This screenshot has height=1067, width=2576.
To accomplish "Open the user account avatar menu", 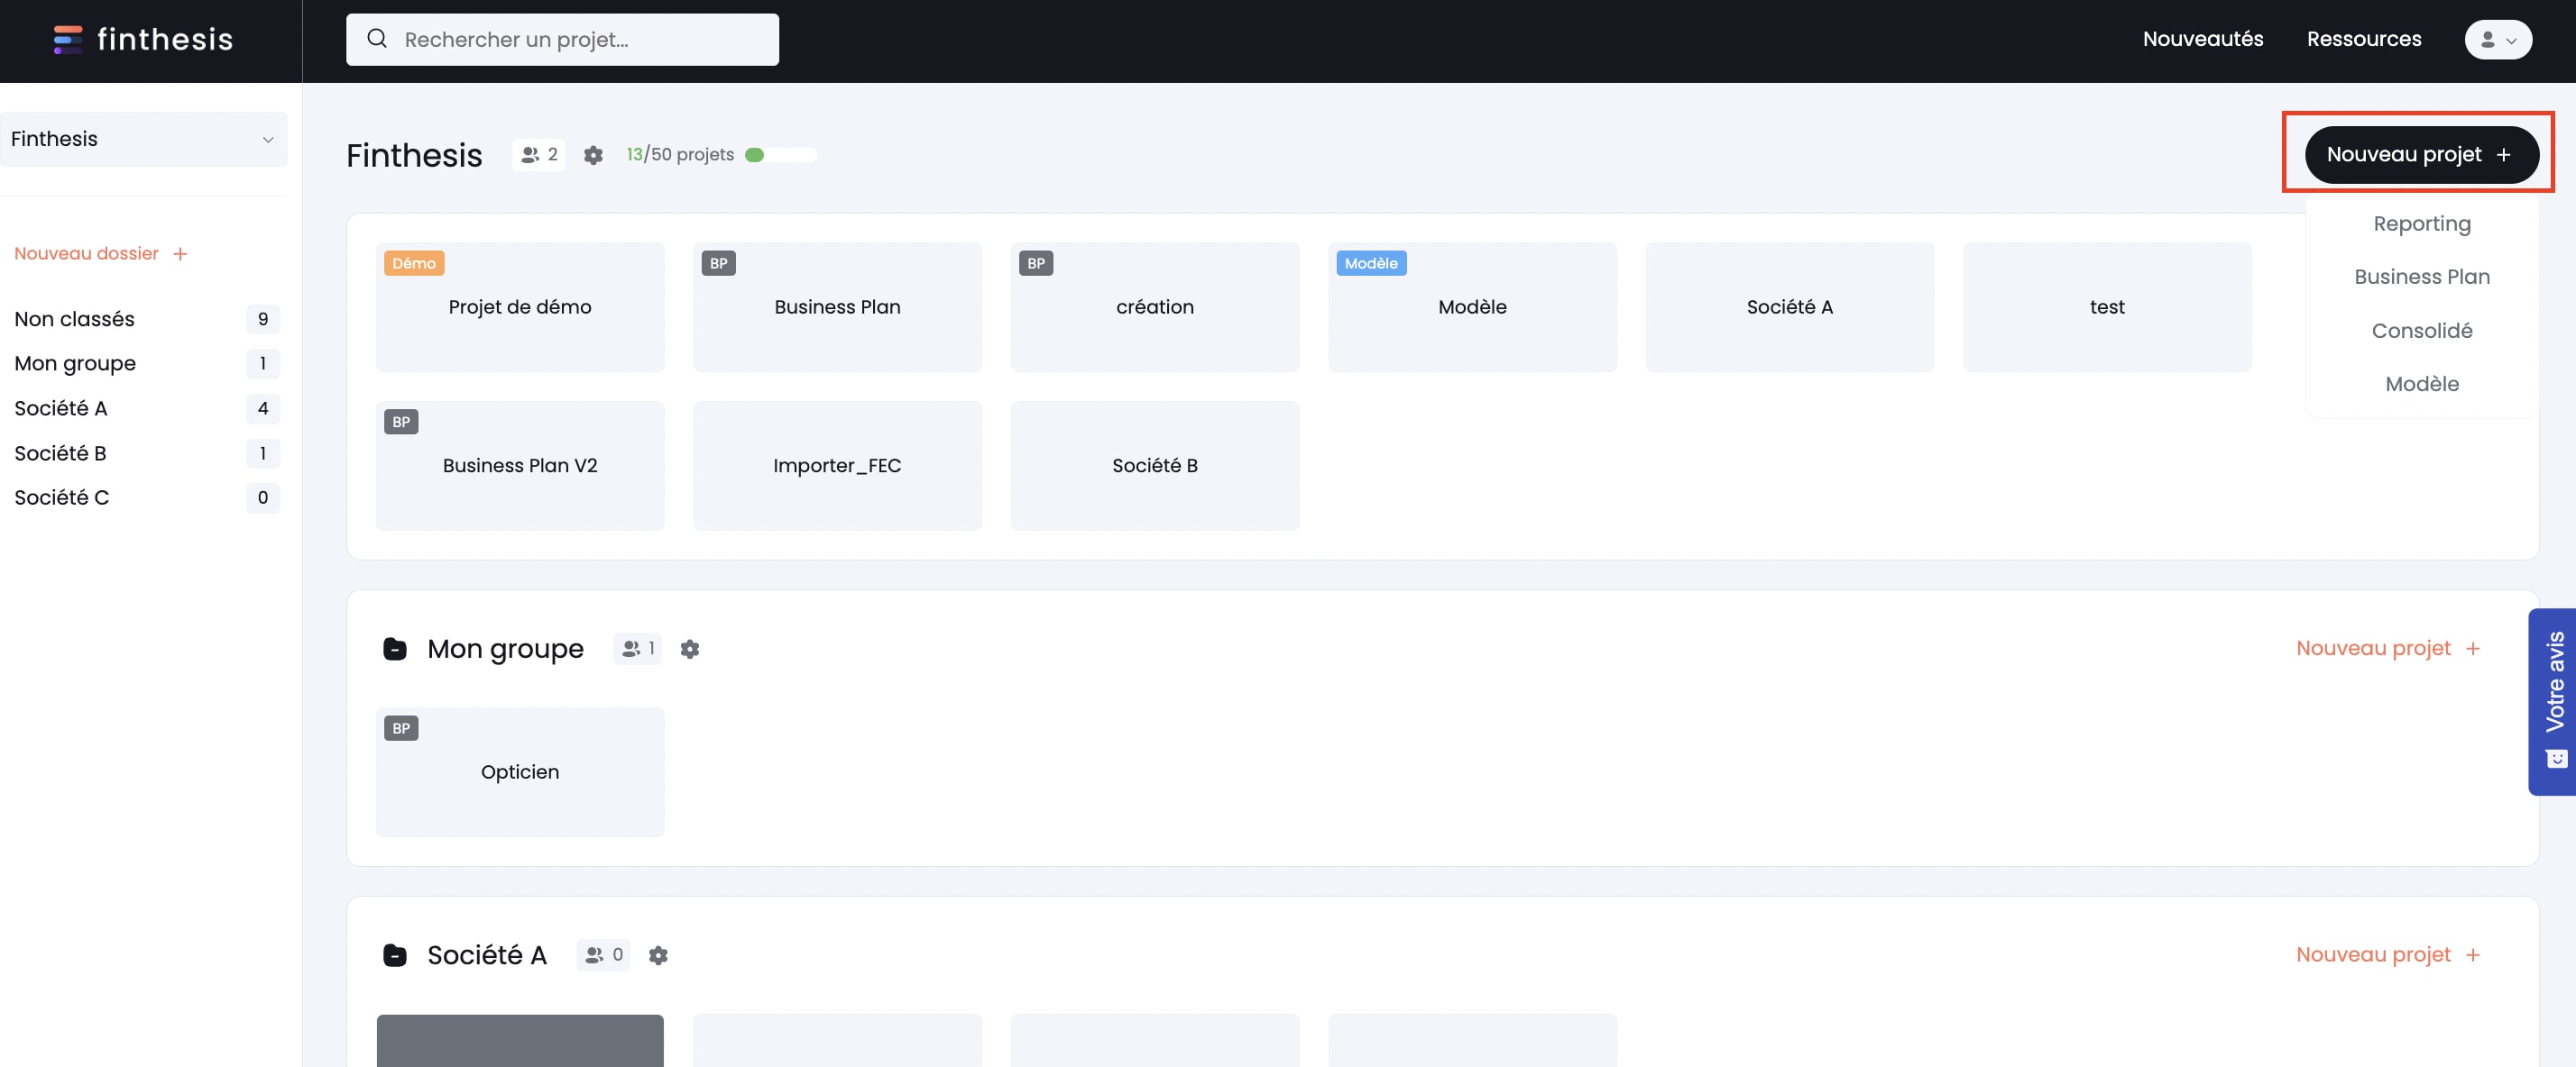I will click(2497, 40).
